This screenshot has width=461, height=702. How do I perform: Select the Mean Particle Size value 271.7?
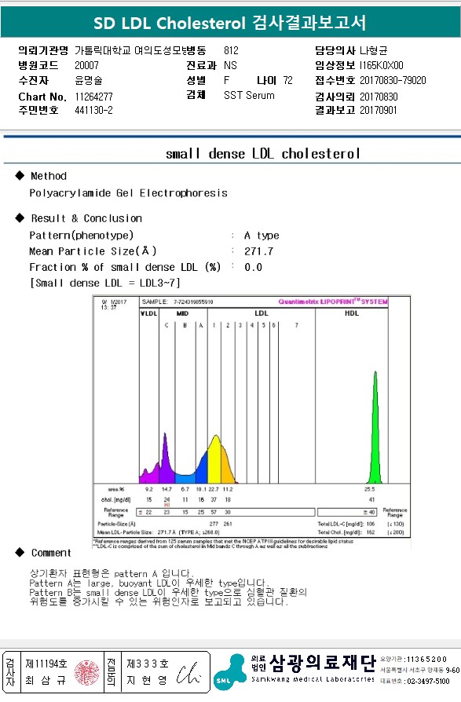pos(258,251)
